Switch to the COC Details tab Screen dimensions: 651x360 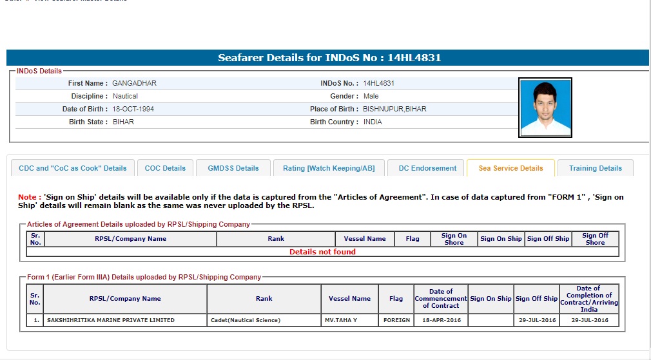(x=165, y=168)
